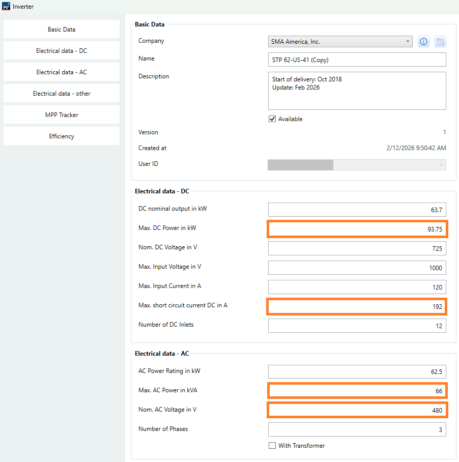Click the Max. short circuit current field
The image size is (459, 462).
[357, 307]
